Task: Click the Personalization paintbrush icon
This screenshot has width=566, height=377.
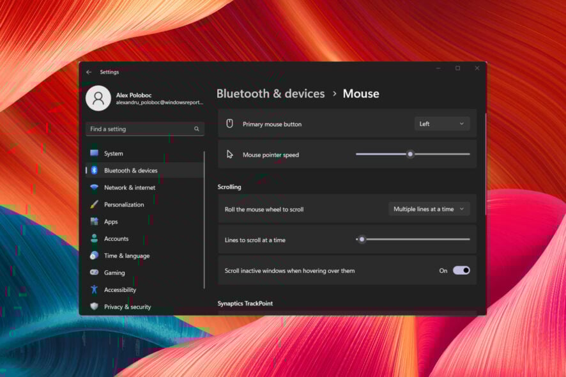Action: pyautogui.click(x=94, y=204)
